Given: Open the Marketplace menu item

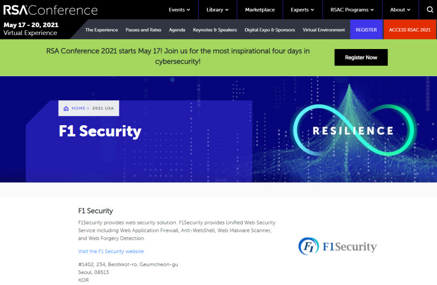Looking at the screenshot, I should 260,10.
